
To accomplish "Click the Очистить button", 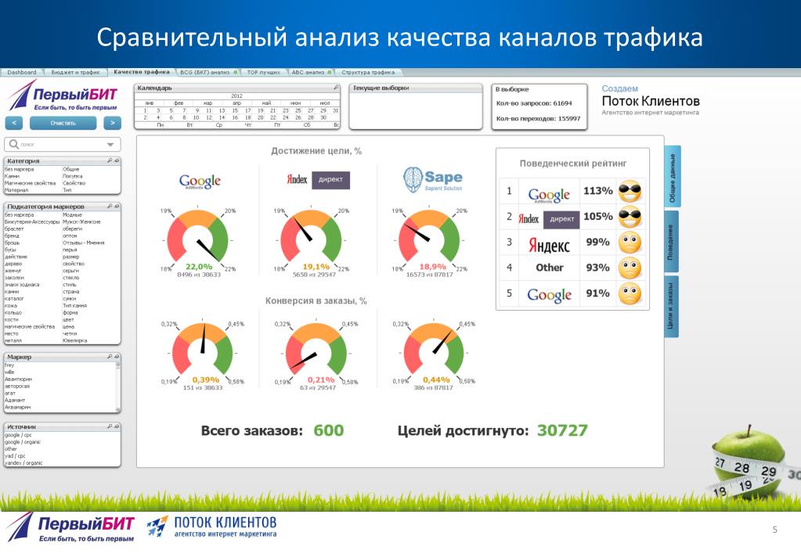I will pos(63,123).
